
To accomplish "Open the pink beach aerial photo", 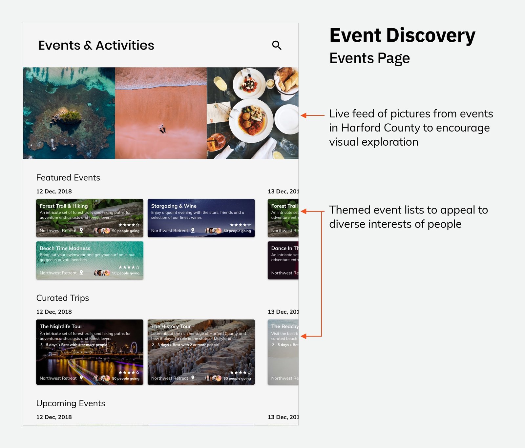I will pos(161,113).
